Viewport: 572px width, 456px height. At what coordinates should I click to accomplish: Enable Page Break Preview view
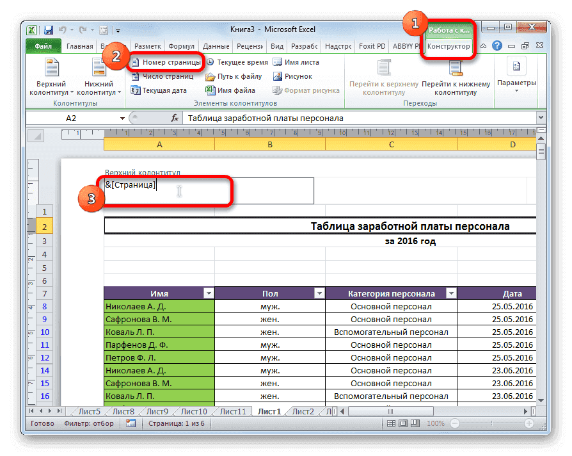[x=415, y=423]
